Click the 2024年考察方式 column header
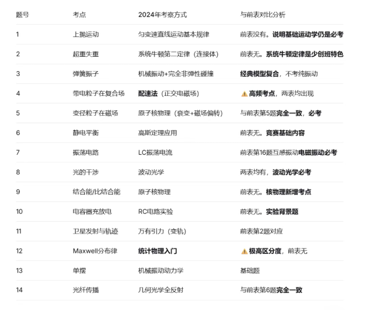The image size is (366, 315). 162,15
